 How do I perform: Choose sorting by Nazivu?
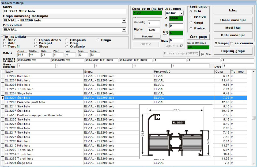[191, 17]
